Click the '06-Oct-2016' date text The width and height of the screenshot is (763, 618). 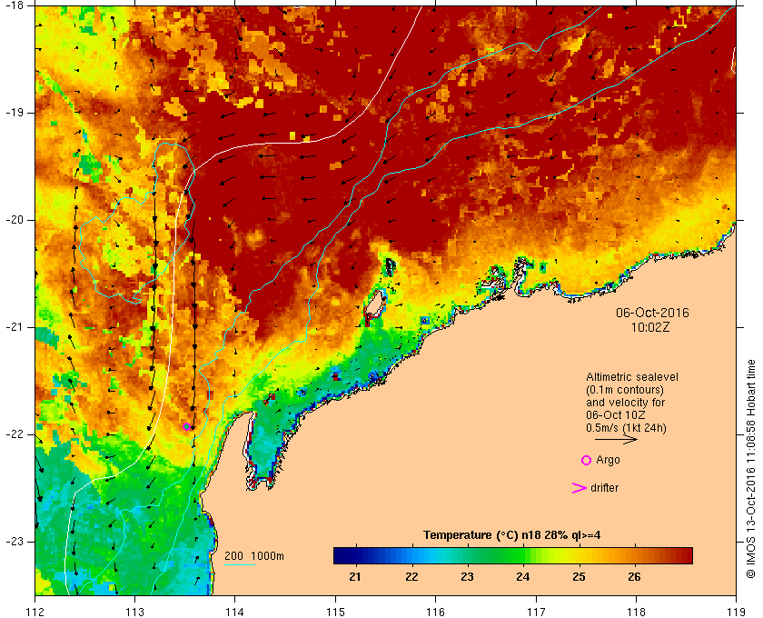(652, 313)
